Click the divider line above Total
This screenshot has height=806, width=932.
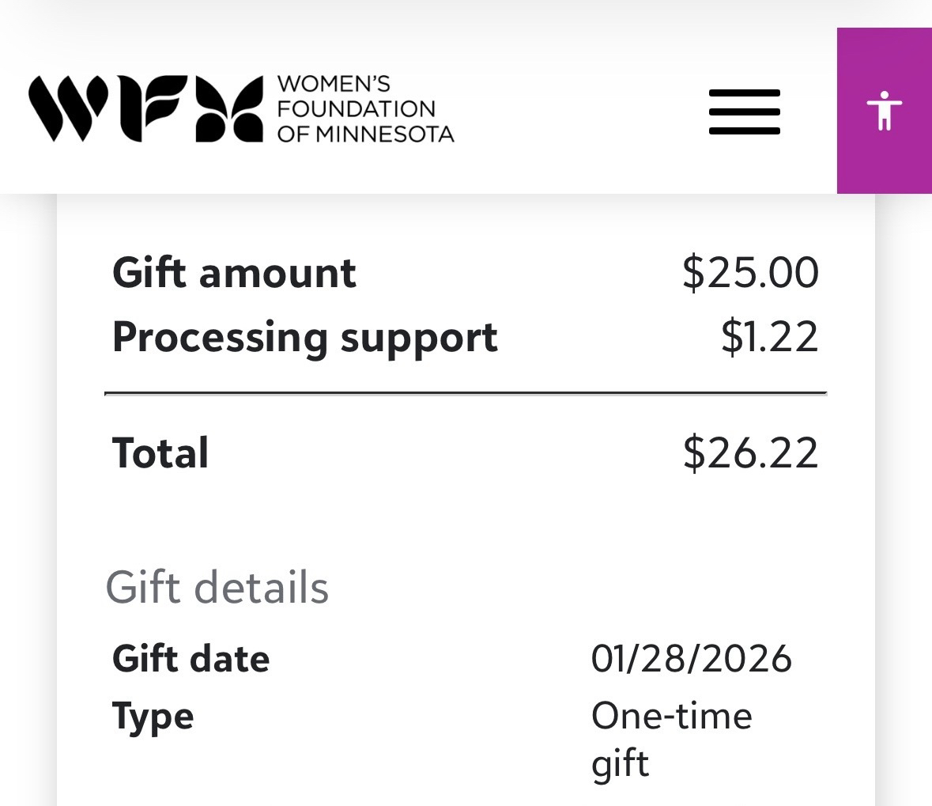[466, 392]
